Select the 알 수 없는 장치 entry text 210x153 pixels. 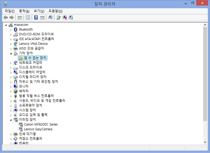click(x=35, y=58)
